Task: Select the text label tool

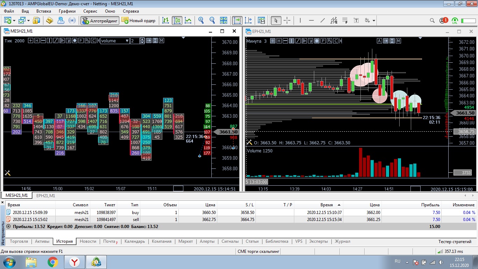Action: coord(356,20)
